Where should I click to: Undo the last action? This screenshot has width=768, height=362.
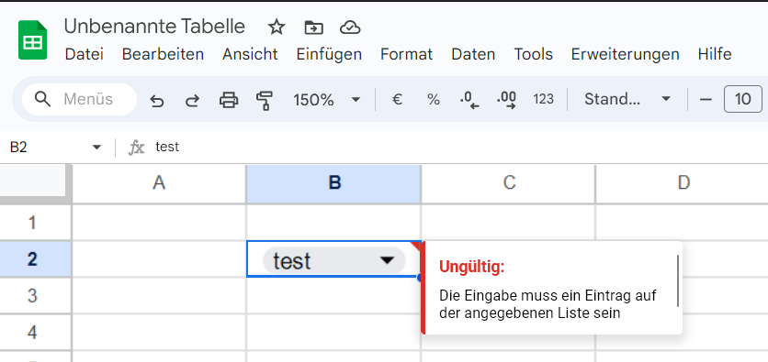point(157,100)
